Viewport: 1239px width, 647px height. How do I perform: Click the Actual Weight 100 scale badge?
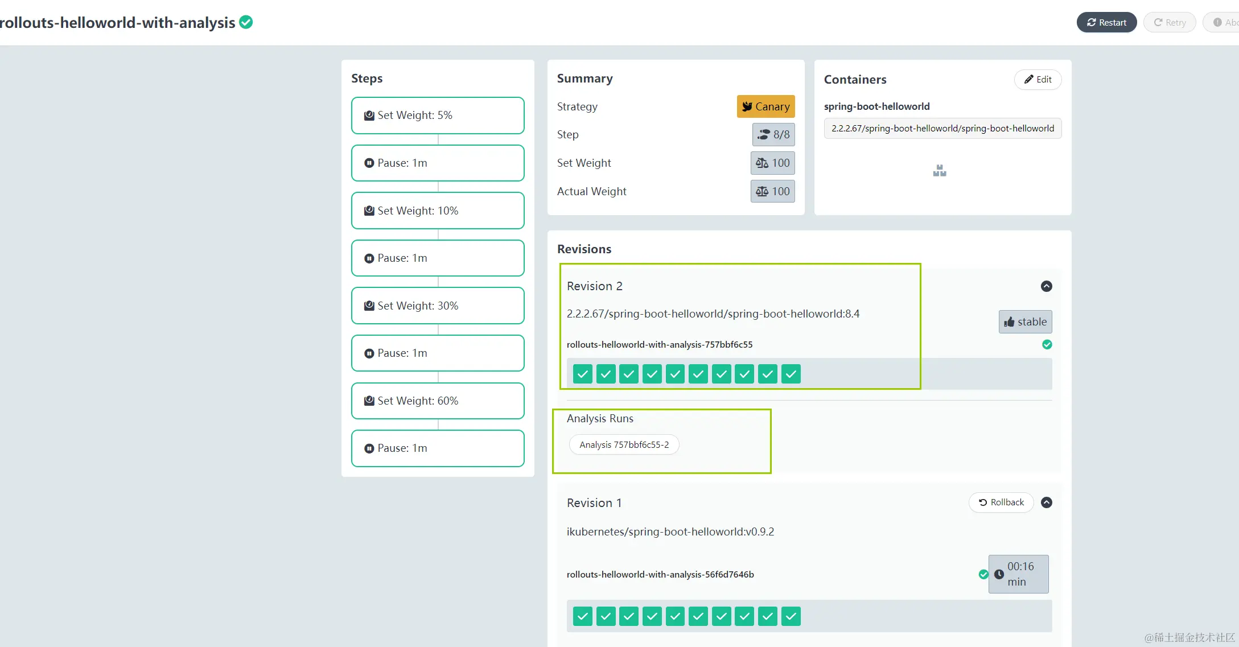pyautogui.click(x=772, y=191)
